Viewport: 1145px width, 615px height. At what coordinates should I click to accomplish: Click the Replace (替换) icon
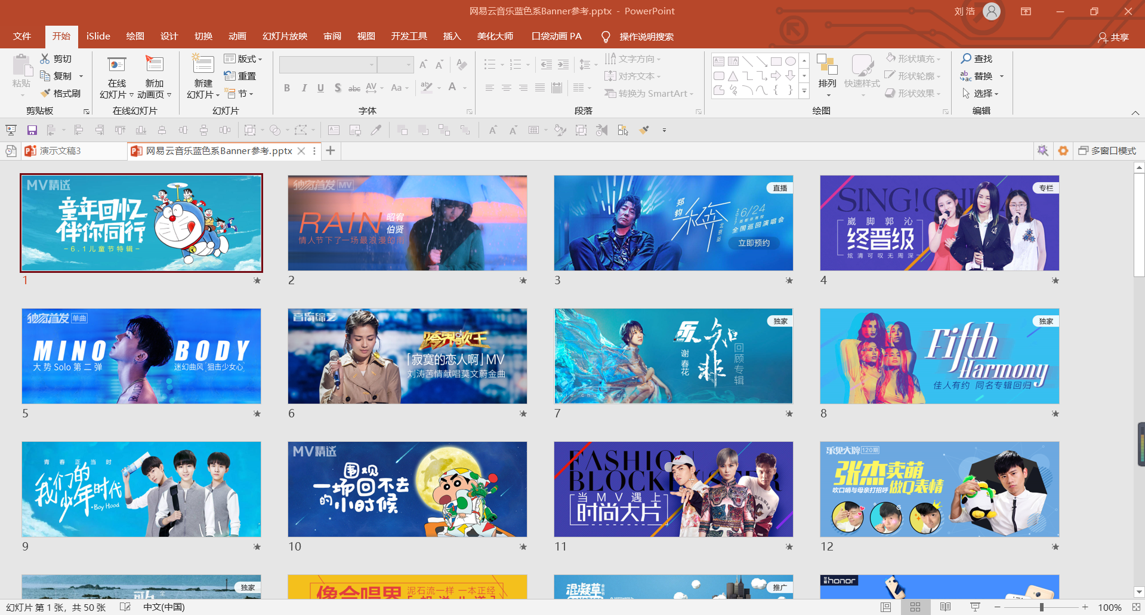[966, 76]
